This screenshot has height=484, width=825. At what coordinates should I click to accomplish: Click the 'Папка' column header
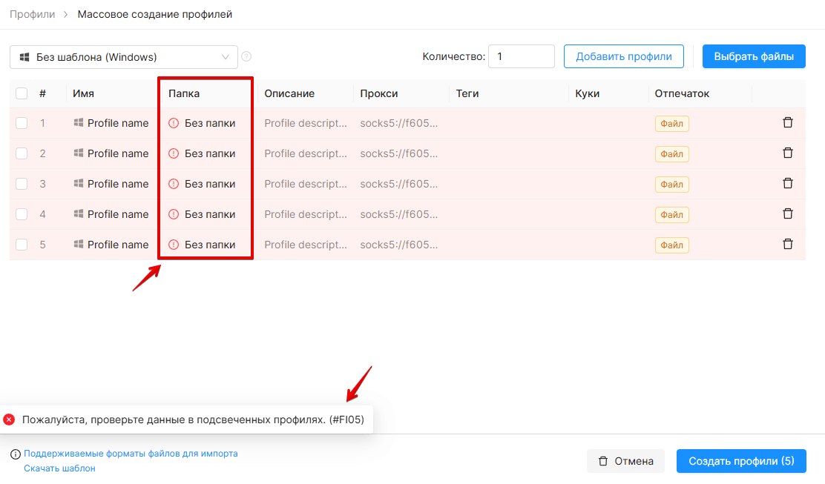tap(184, 93)
